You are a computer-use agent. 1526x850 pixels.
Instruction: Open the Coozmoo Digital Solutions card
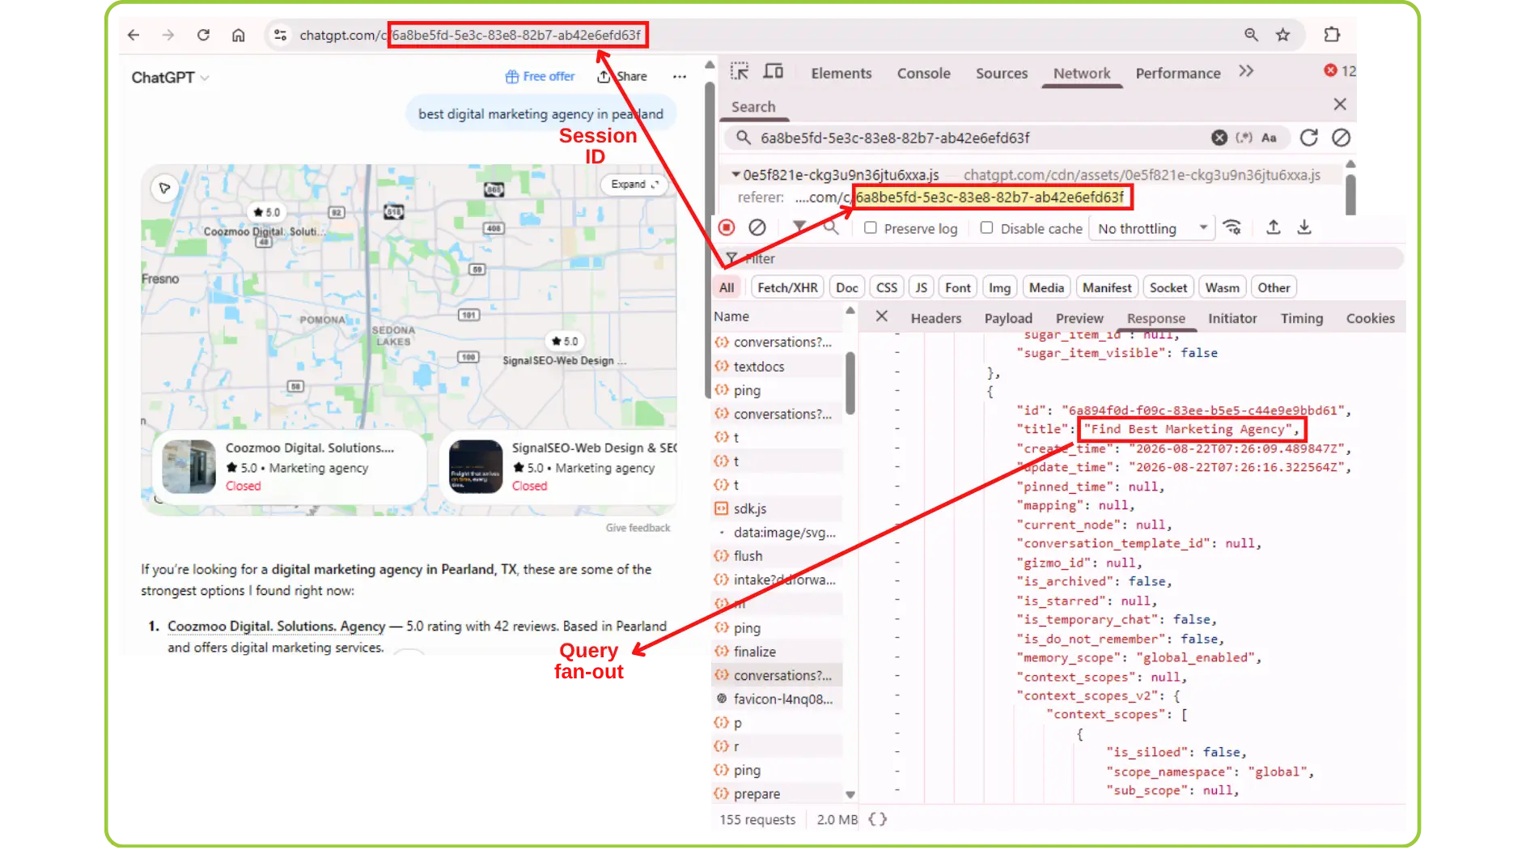[x=290, y=466]
